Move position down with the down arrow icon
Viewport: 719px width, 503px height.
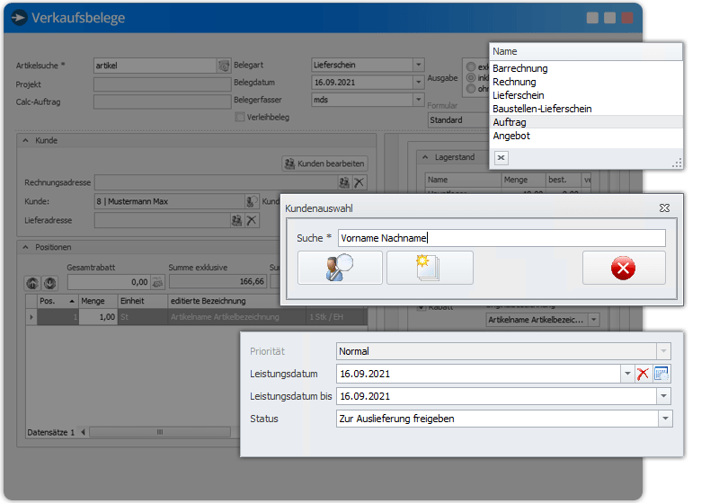coord(49,283)
